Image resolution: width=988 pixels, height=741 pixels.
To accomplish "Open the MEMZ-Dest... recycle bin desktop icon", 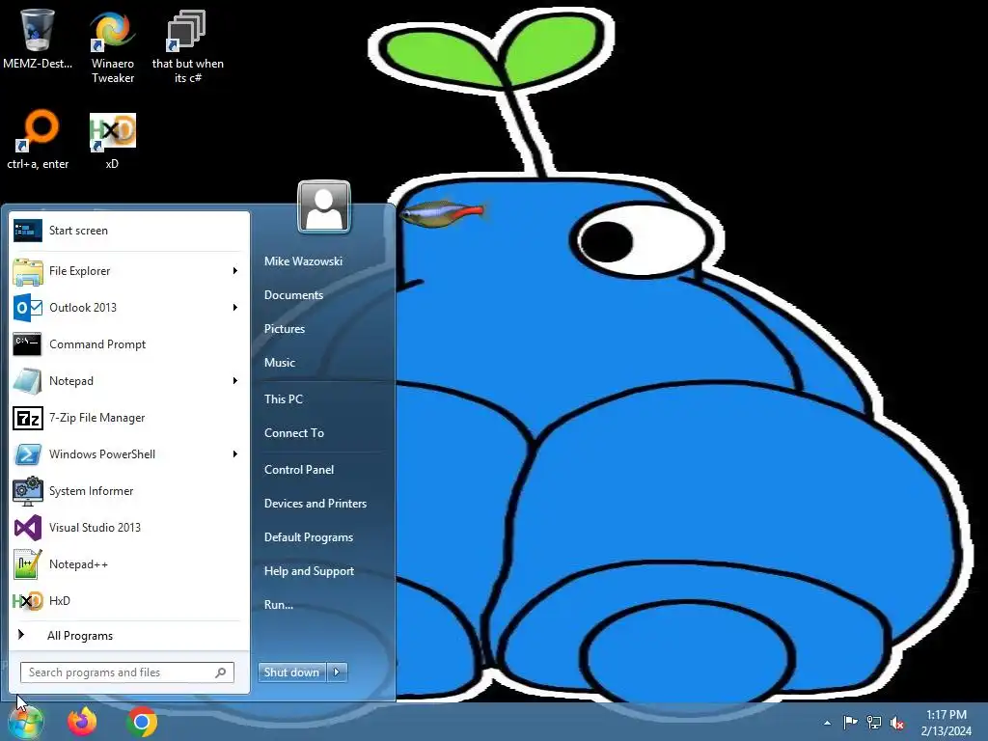I will pos(38,38).
